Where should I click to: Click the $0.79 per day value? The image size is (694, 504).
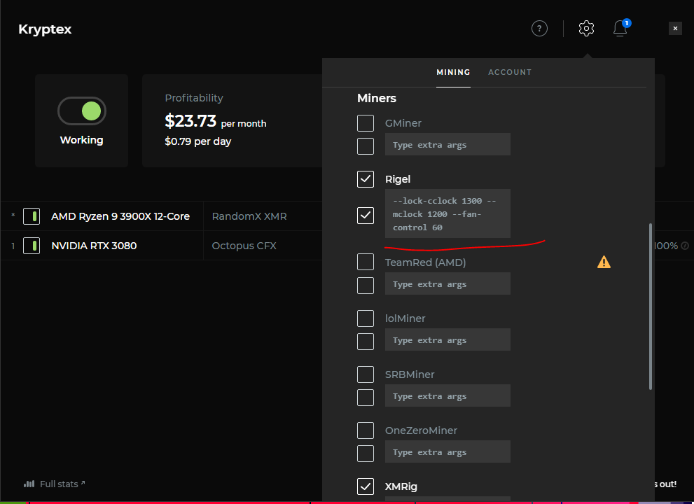click(198, 141)
